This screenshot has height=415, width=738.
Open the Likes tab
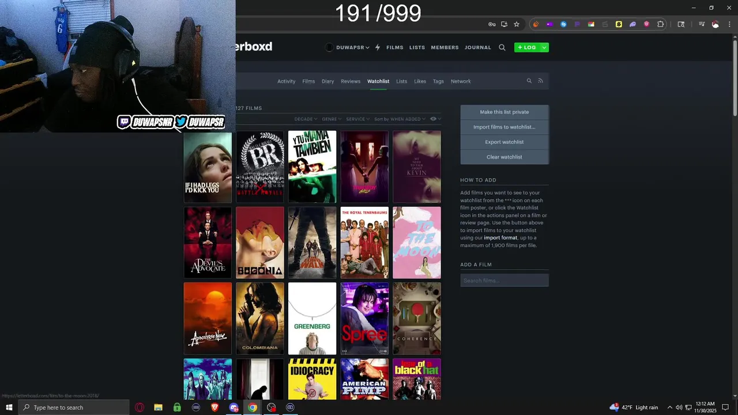(420, 81)
